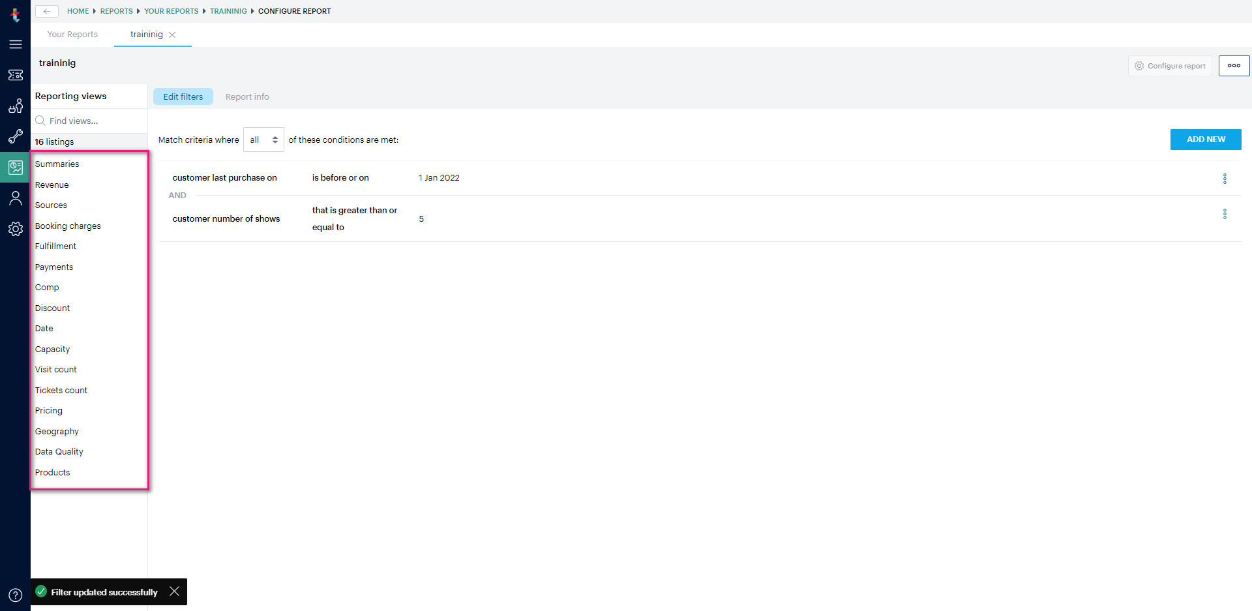Select the Sources reporting view
1252x611 pixels.
[51, 205]
